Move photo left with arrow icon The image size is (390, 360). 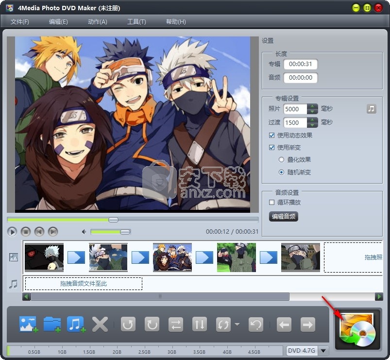(284, 324)
